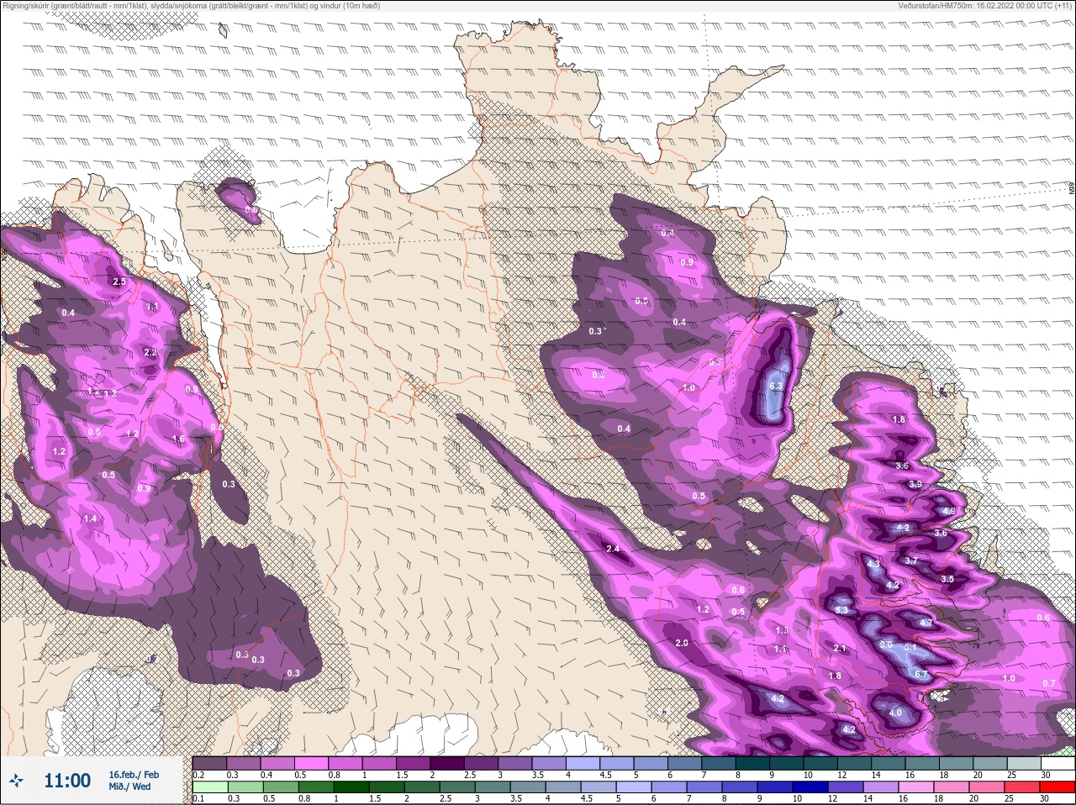This screenshot has width=1076, height=805.
Task: Select the 9 dark teal swatch in the top legend row
Action: 786,763
